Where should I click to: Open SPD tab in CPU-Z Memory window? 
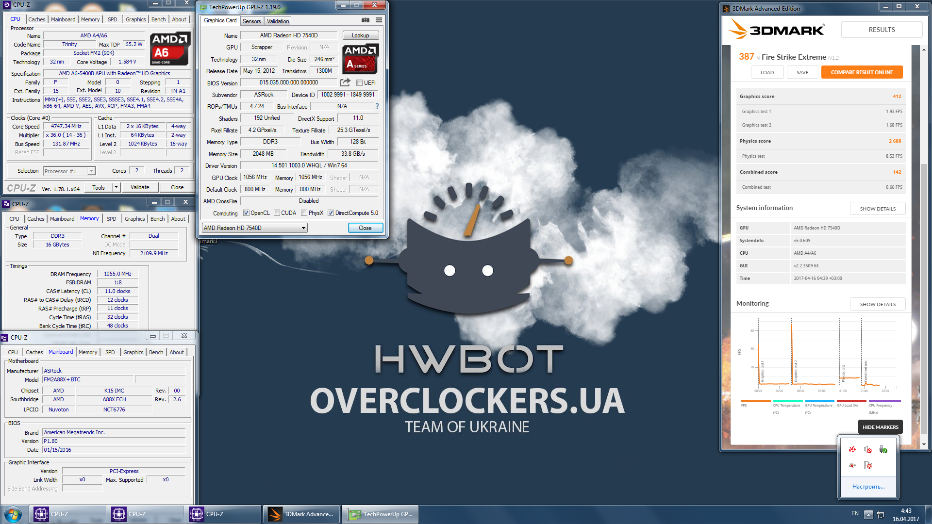(x=112, y=219)
